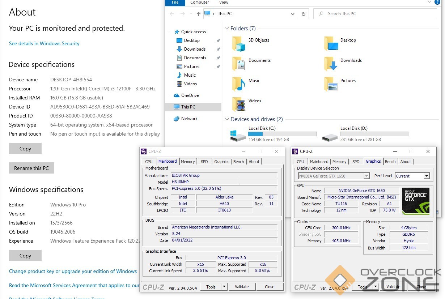Unpin Desktop using its pin icon

[218, 40]
